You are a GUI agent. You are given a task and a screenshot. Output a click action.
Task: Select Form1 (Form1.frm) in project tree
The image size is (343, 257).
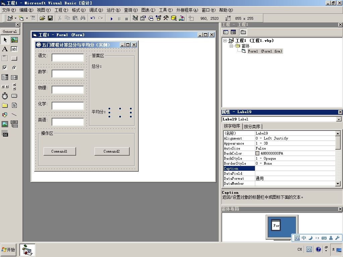[x=265, y=51]
